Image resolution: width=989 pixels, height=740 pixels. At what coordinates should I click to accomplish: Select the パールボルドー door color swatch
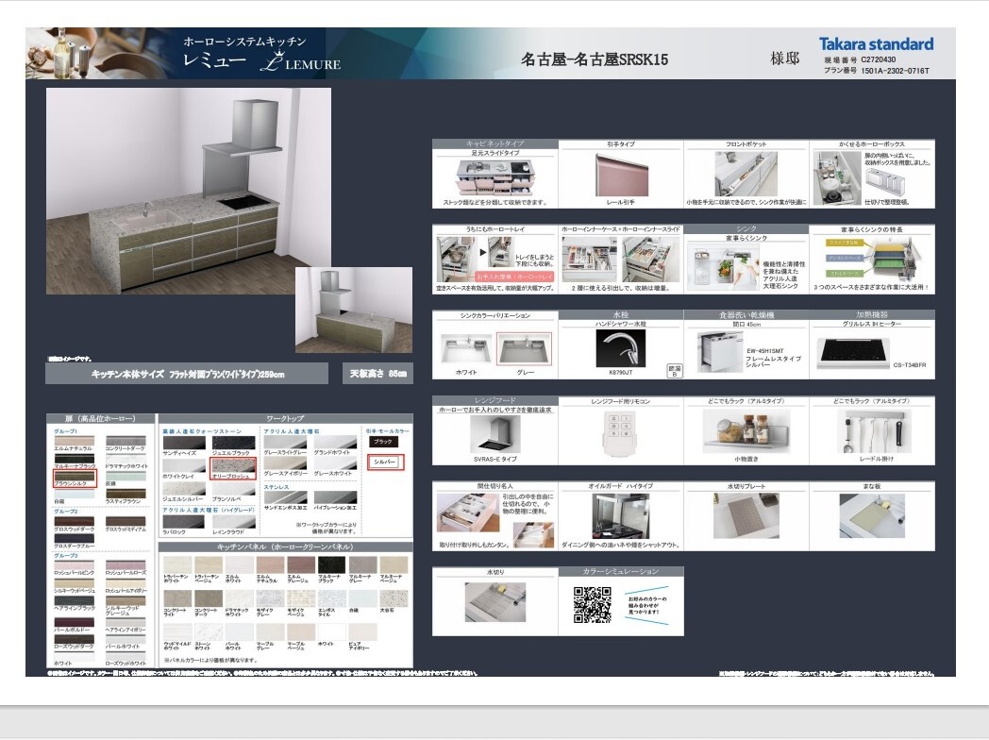pos(75,621)
